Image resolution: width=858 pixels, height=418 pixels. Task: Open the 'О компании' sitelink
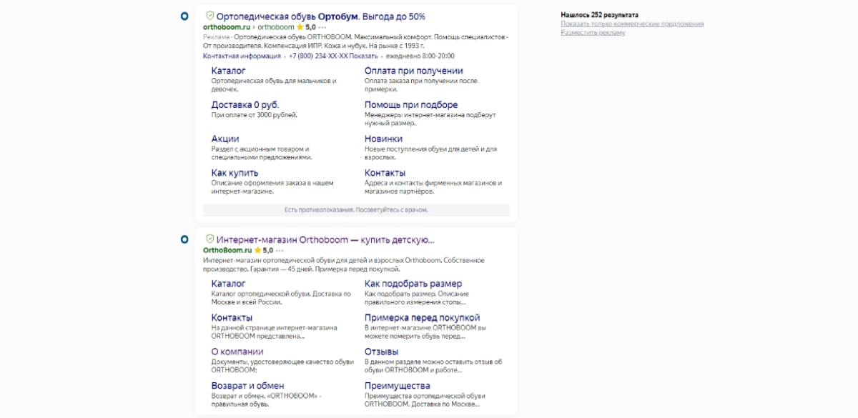(237, 352)
